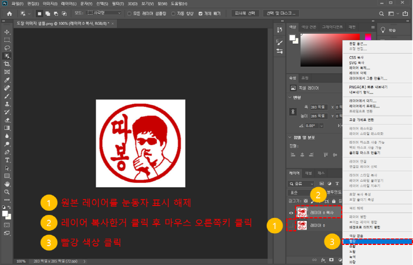The width and height of the screenshot is (413, 265).
Task: Select the Object Selection tool in left toolbar
Action: coord(7,56)
